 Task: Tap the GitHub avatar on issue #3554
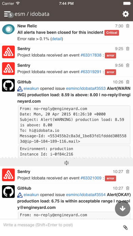tap(8, 192)
